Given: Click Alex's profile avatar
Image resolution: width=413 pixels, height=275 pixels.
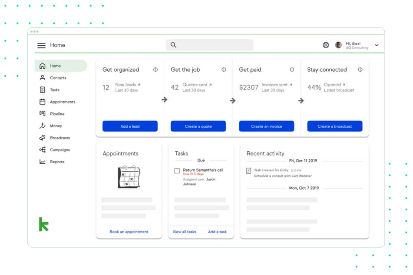Looking at the screenshot, I should 339,45.
